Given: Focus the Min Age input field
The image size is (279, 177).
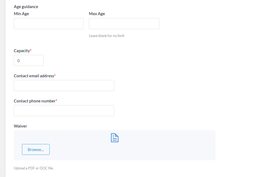Looking at the screenshot, I should (x=49, y=24).
